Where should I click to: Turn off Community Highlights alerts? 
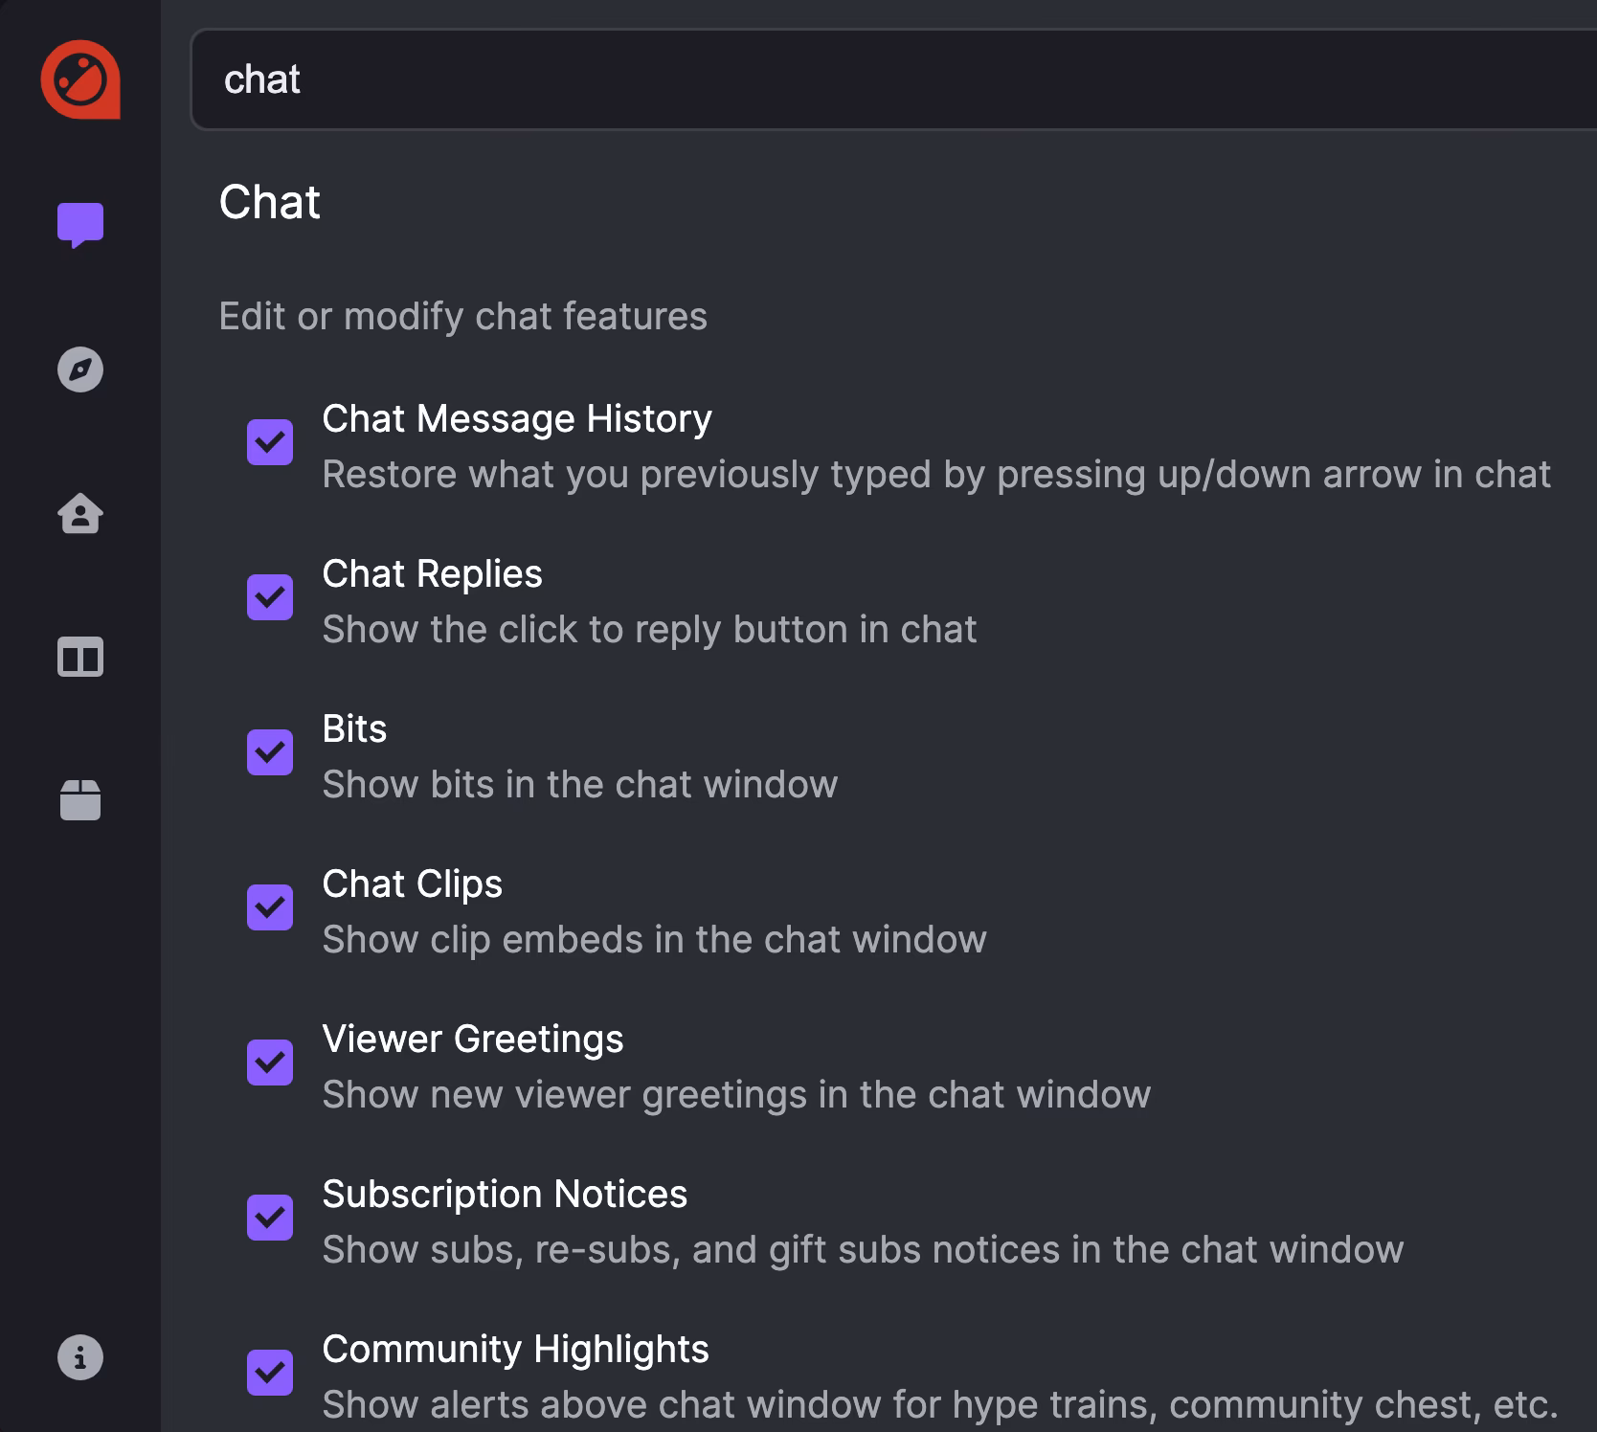coord(271,1372)
